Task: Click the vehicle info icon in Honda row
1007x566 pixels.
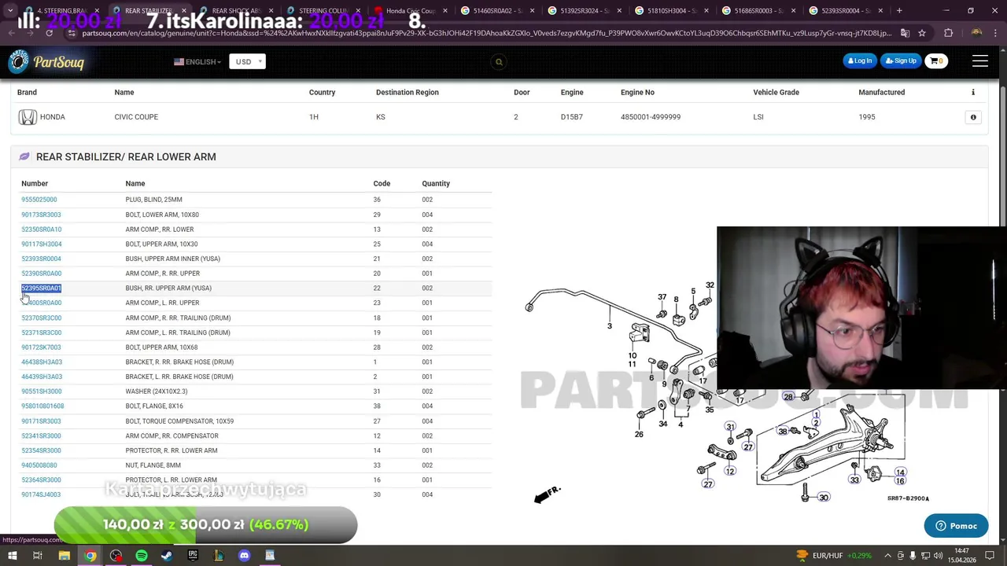Action: point(973,117)
